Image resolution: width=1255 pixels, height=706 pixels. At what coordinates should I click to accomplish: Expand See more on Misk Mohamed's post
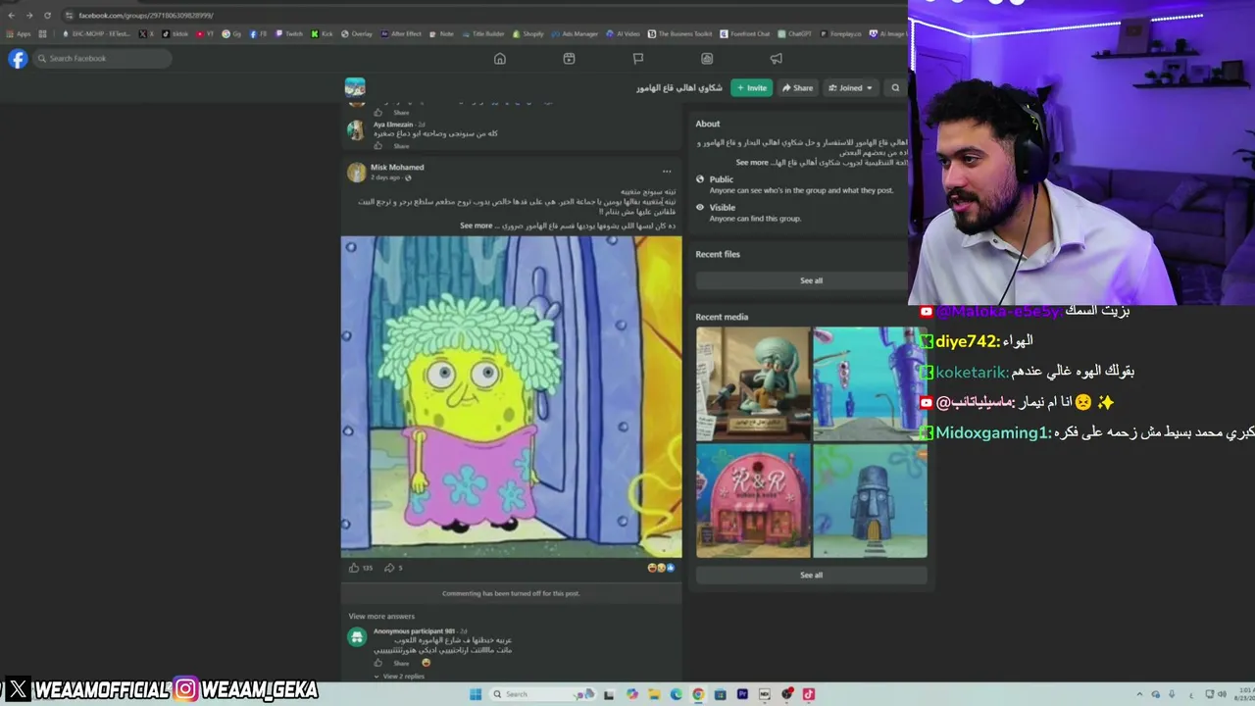click(477, 226)
